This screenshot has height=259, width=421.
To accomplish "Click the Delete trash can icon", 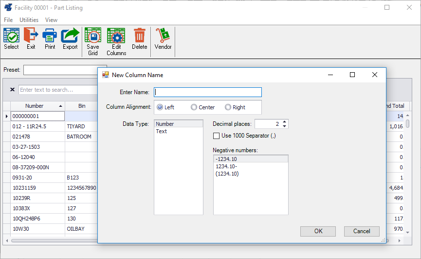I will pyautogui.click(x=139, y=37).
